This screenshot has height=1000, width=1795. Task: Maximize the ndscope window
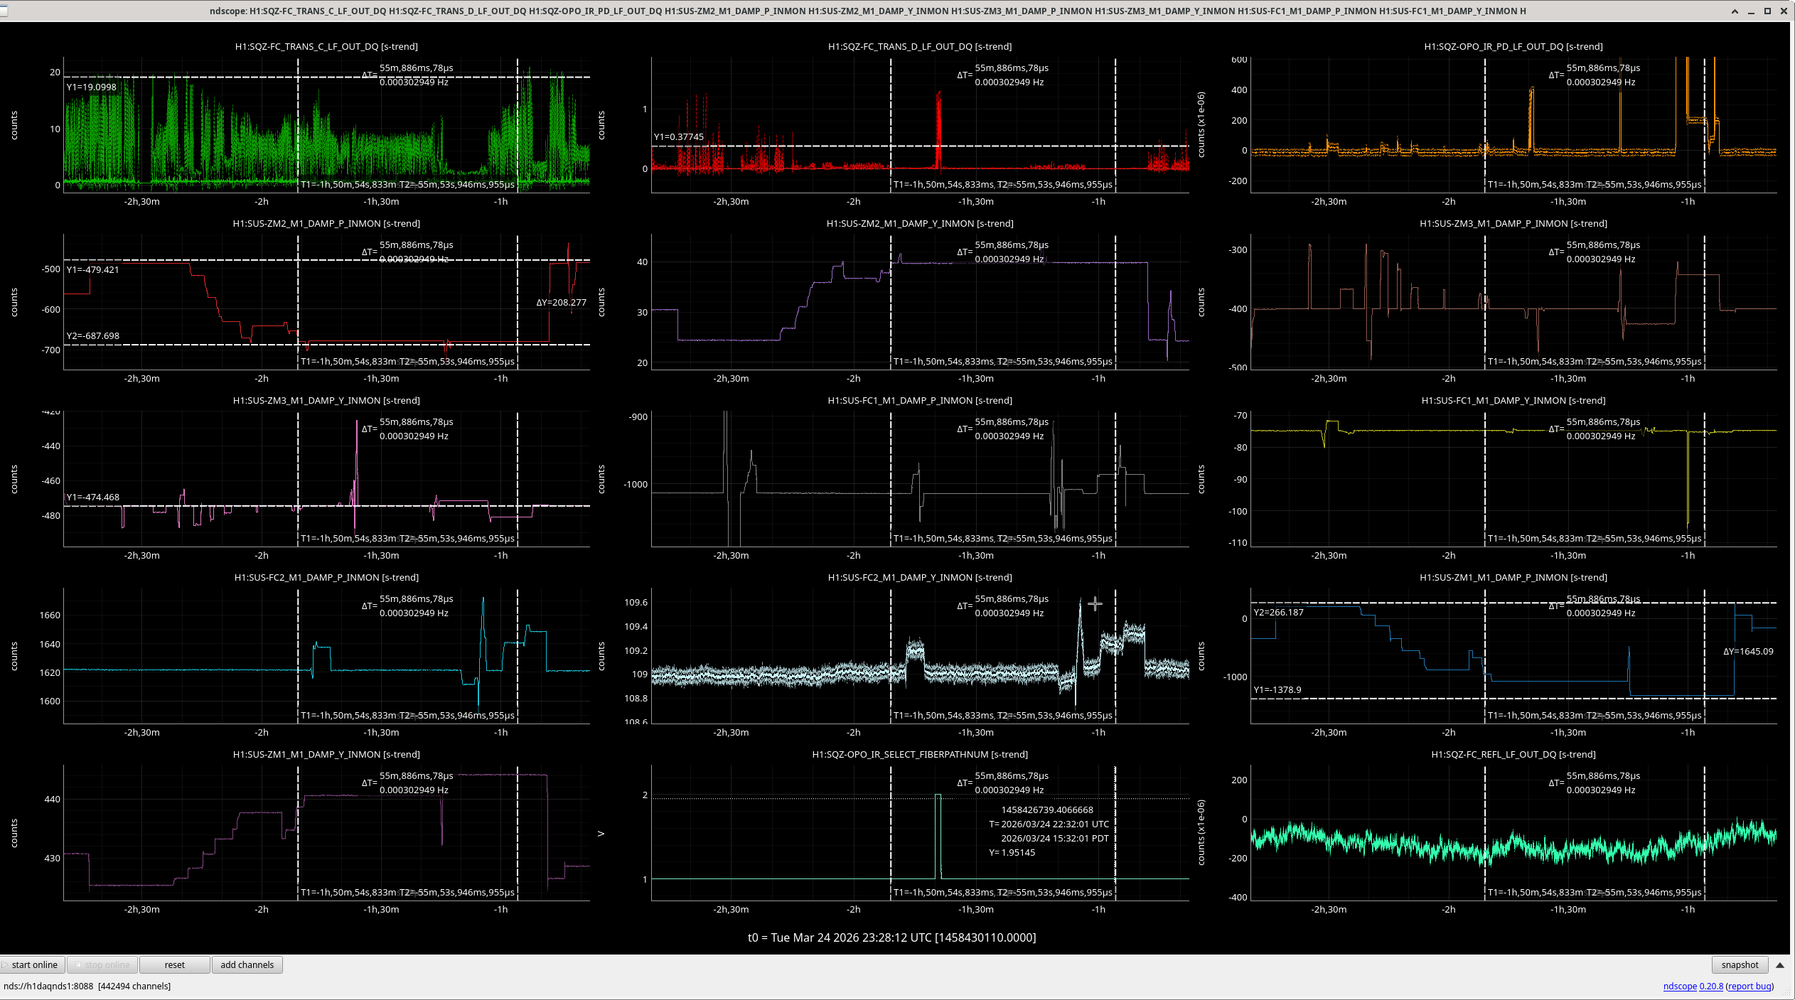point(1767,11)
